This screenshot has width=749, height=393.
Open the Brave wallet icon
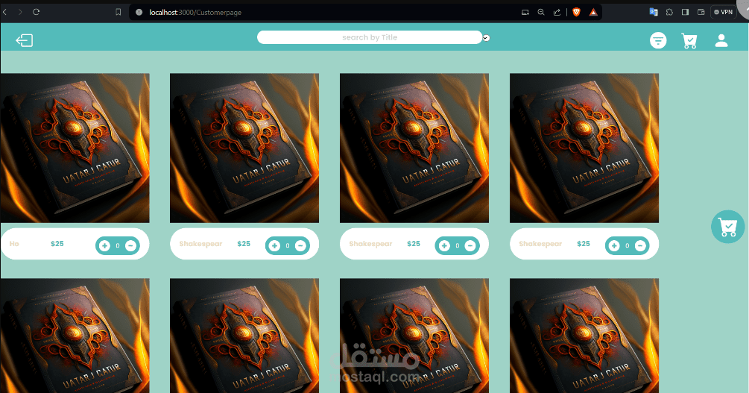coord(701,12)
